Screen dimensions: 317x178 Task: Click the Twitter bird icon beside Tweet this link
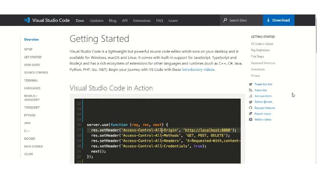251,84
